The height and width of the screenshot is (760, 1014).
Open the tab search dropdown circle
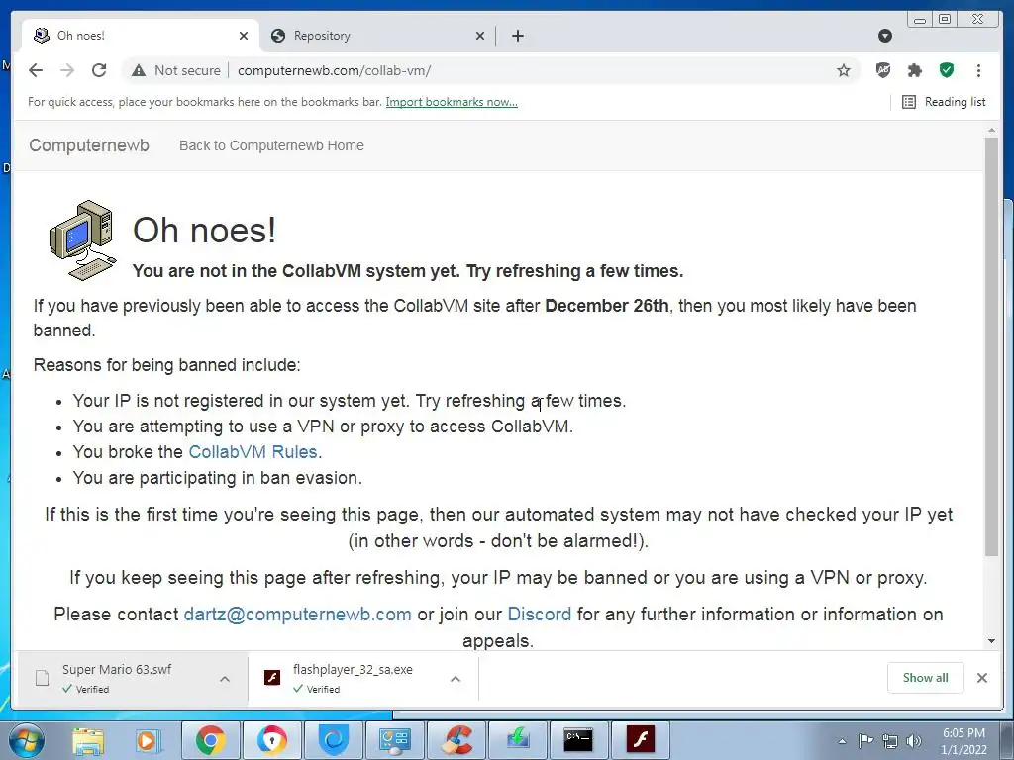885,36
